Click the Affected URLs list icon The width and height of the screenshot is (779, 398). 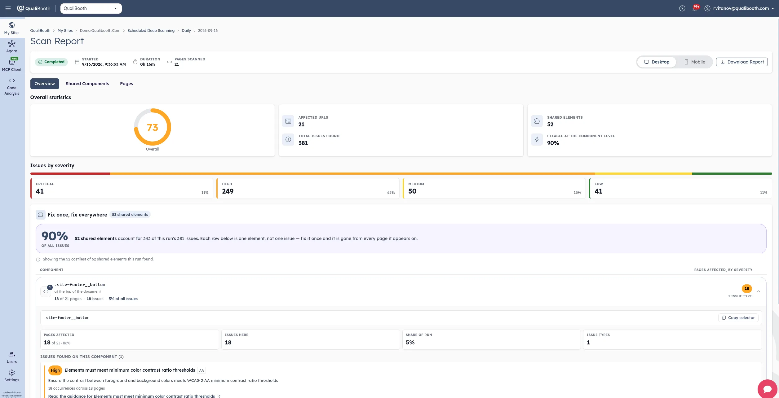[288, 121]
